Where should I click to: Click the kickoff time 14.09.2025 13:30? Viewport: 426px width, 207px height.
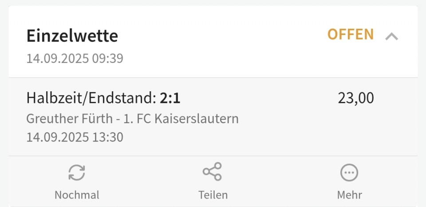pos(75,137)
